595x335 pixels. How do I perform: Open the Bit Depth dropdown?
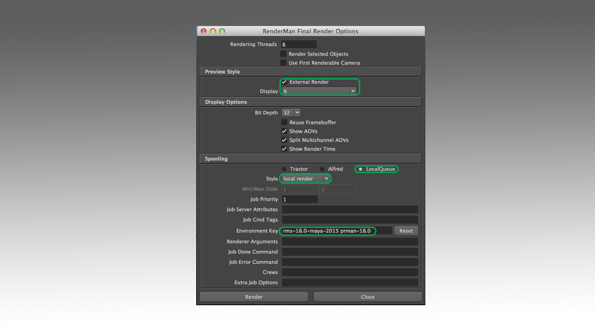tap(291, 113)
